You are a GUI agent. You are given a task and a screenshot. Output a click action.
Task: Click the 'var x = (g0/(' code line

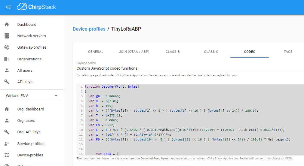click(x=130, y=135)
